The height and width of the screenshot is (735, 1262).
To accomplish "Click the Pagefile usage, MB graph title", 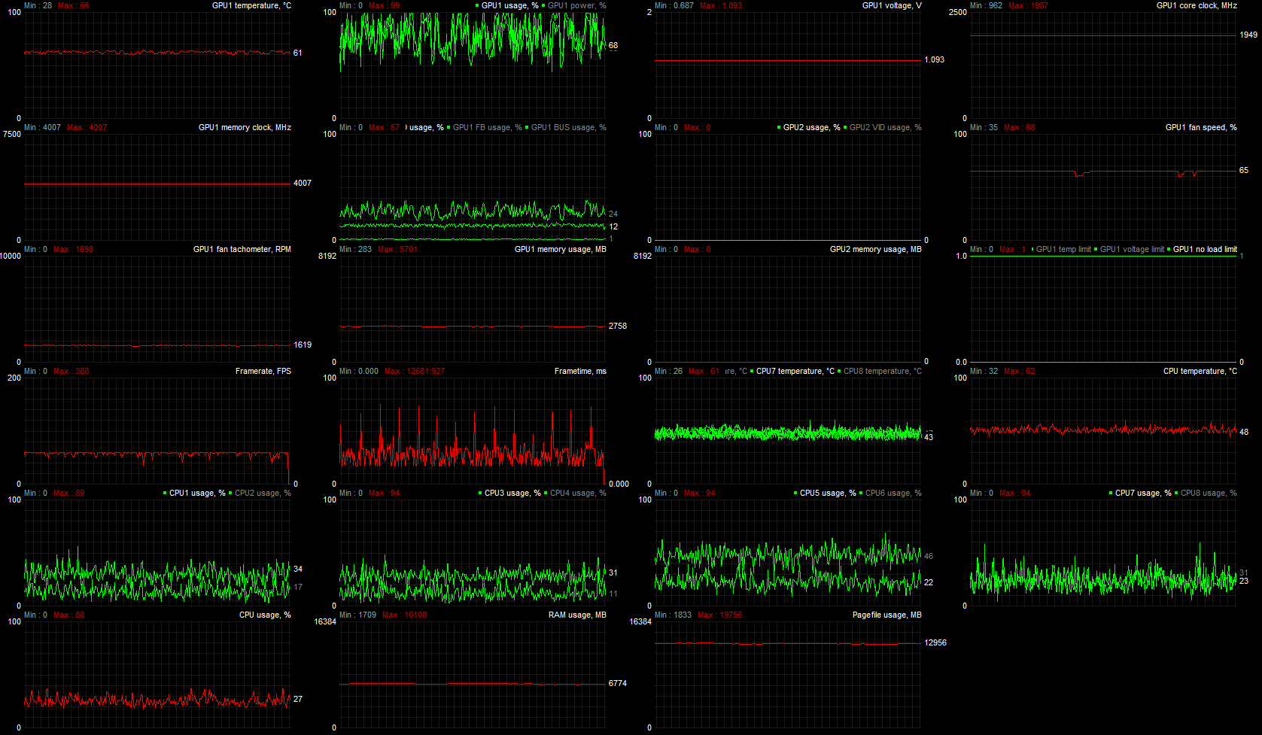I will tap(886, 615).
